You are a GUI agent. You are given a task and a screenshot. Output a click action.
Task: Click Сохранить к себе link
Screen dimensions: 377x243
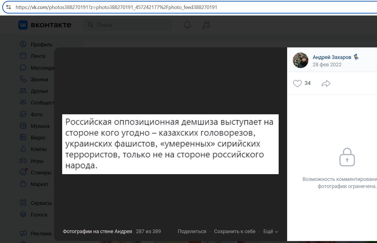click(235, 231)
